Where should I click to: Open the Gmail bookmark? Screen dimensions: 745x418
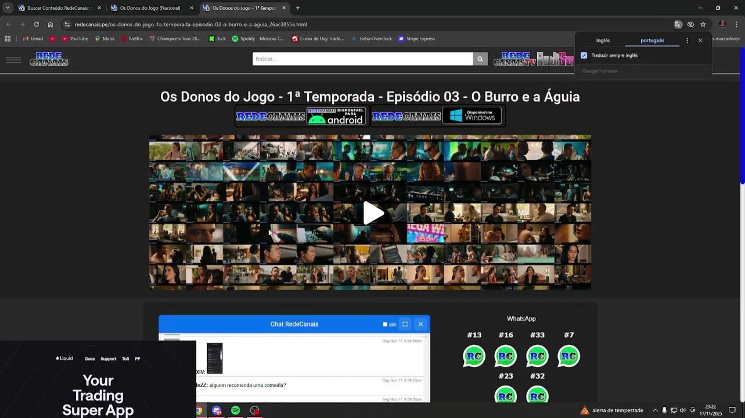pos(33,39)
